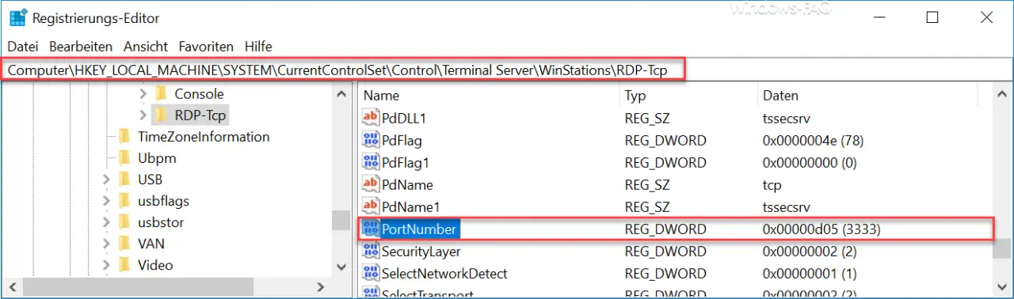This screenshot has width=1014, height=299.
Task: Select the PdDLL1 value name
Action: coord(404,119)
